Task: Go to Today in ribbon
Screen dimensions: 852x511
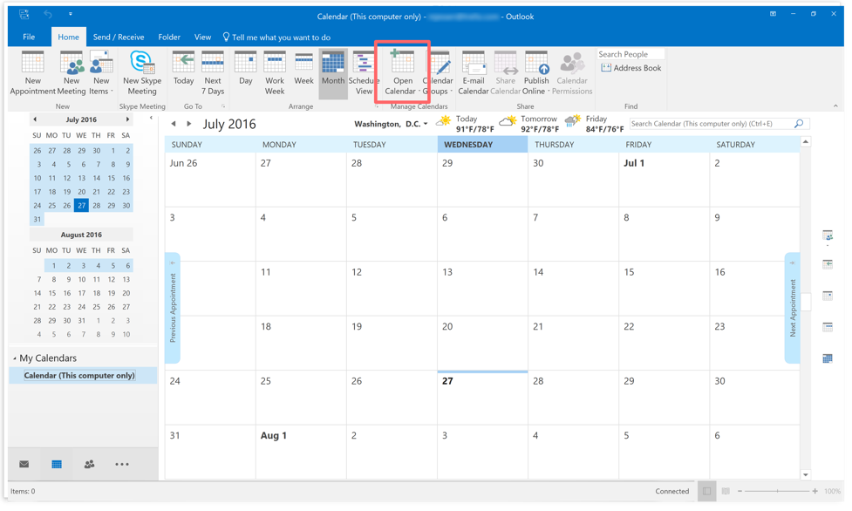Action: [x=183, y=69]
